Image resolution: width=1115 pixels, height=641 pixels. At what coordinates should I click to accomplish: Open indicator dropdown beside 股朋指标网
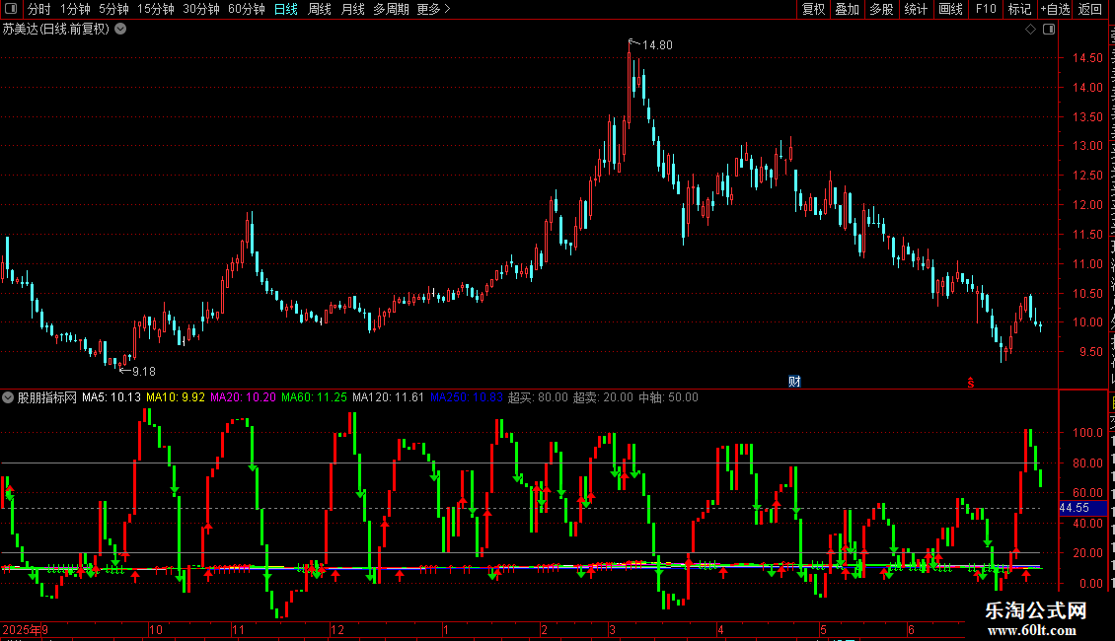(8, 397)
